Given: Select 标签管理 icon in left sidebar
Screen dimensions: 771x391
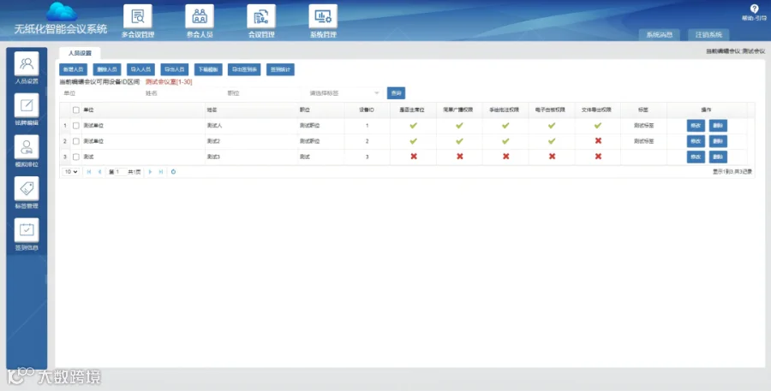Looking at the screenshot, I should tap(27, 188).
